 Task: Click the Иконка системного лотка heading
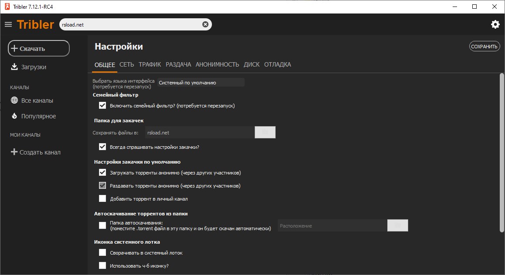coord(127,242)
